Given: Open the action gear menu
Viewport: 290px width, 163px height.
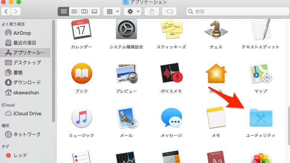Looking at the screenshot, I should (x=133, y=11).
